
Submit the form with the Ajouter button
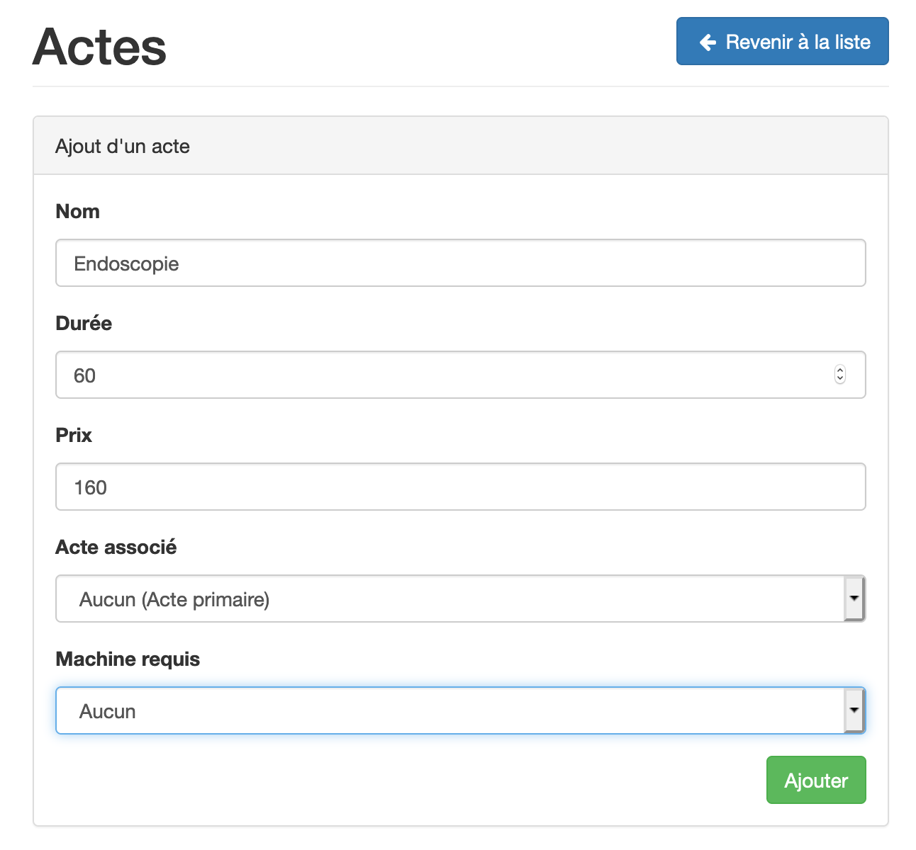(815, 780)
